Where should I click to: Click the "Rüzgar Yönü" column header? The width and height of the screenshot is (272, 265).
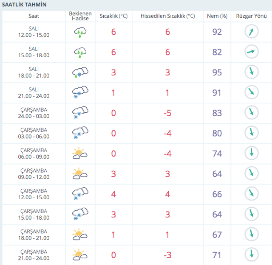coord(251,16)
